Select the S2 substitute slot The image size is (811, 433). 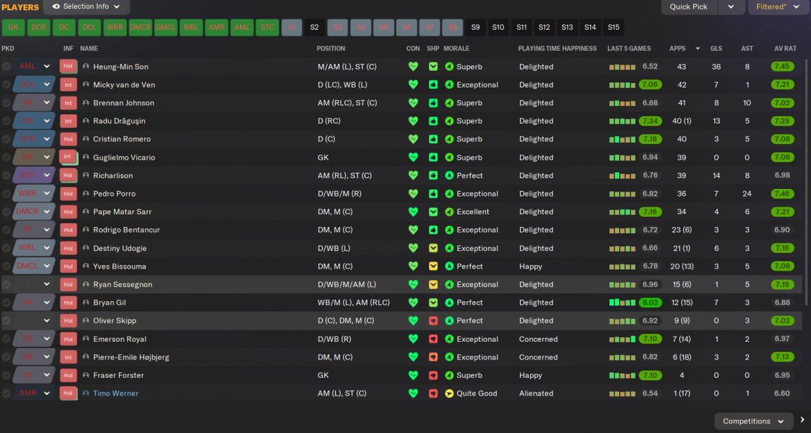pos(314,27)
